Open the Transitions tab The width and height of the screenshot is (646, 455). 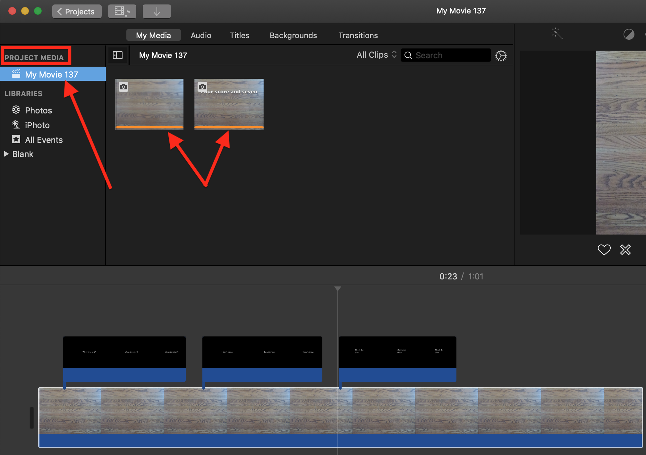(x=358, y=35)
